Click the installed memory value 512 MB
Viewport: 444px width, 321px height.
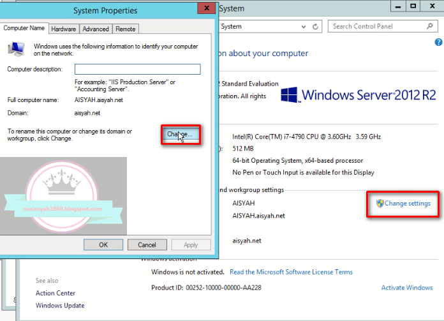243,149
